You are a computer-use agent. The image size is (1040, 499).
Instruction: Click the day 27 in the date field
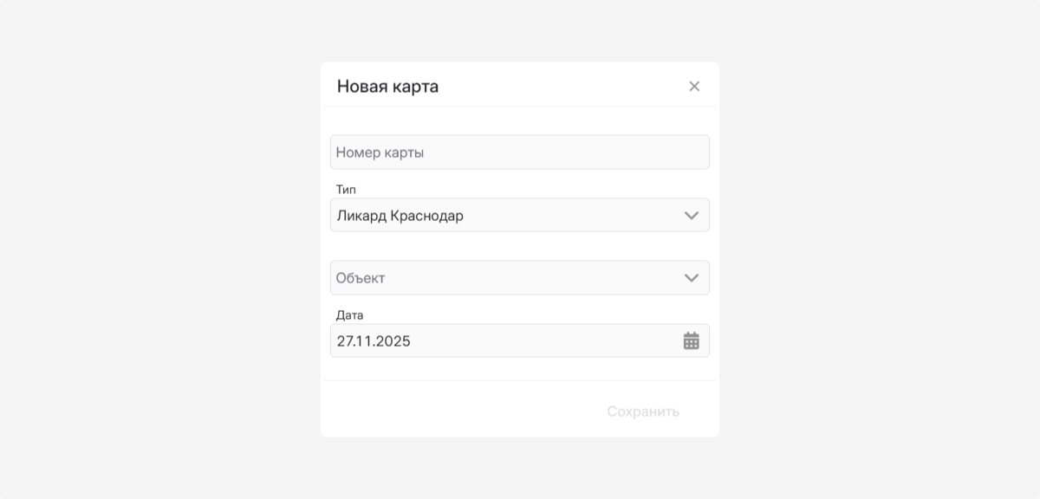[x=345, y=340]
